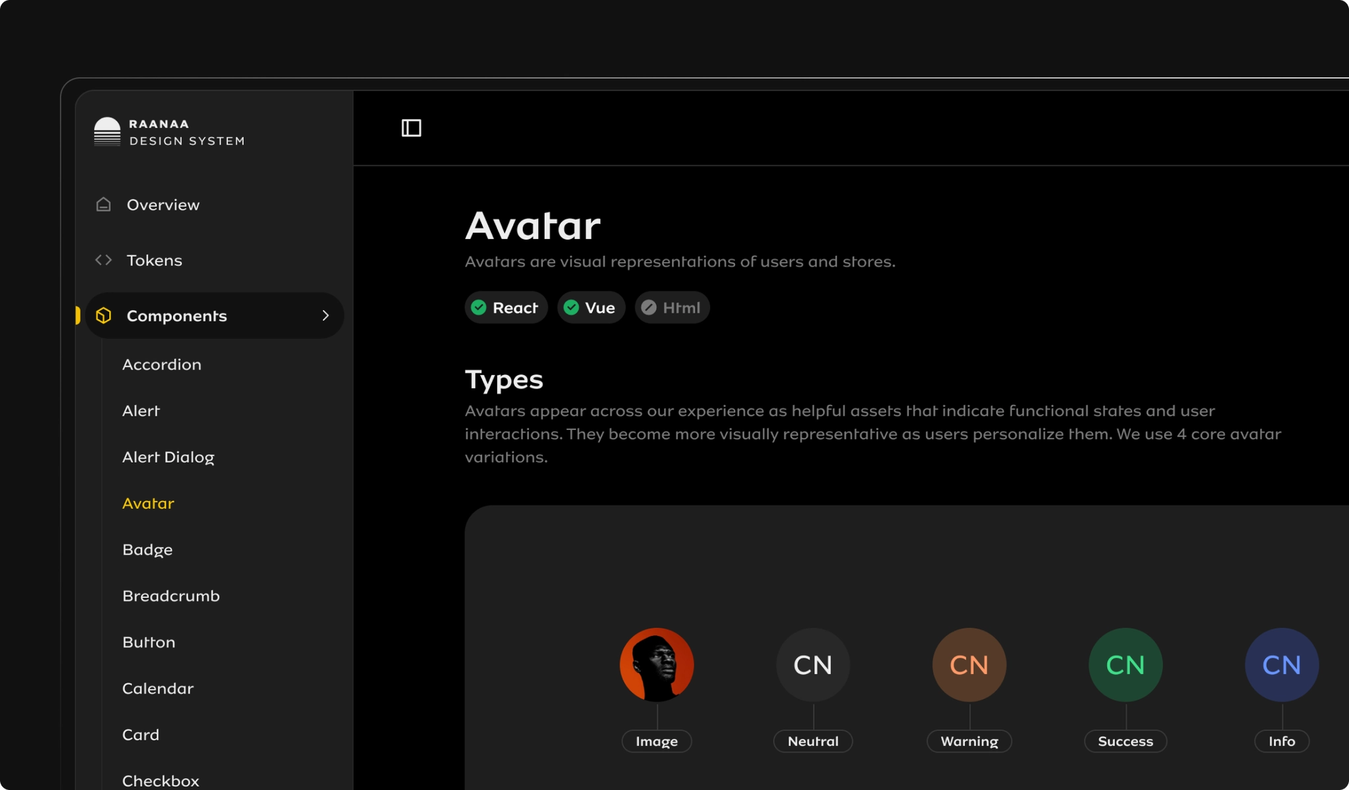Click the 'Avatars are visual representations' subtitle
The image size is (1349, 790).
[680, 262]
